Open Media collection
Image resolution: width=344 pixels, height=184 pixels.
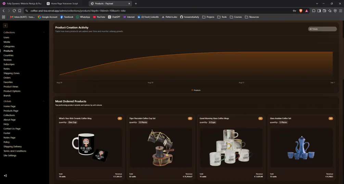pos(7,42)
